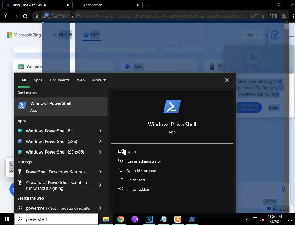The height and width of the screenshot is (225, 295).
Task: Open search panel options ellipsis menu
Action: pyautogui.click(x=215, y=80)
